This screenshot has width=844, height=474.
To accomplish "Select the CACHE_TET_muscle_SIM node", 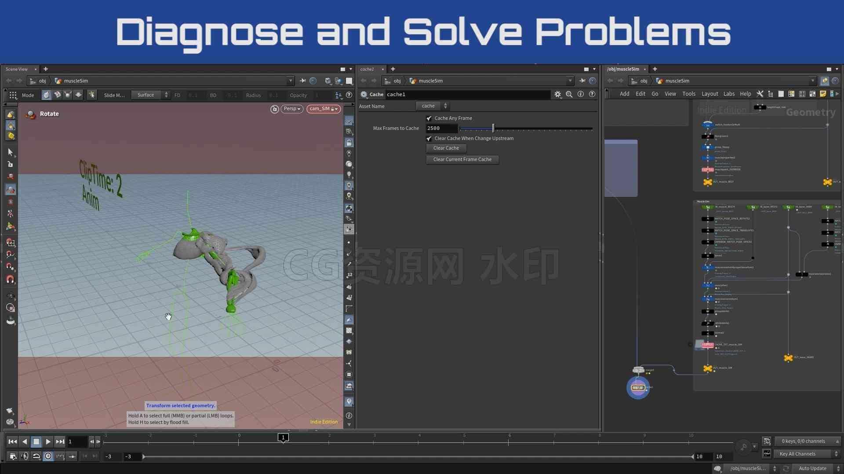I will tap(707, 345).
